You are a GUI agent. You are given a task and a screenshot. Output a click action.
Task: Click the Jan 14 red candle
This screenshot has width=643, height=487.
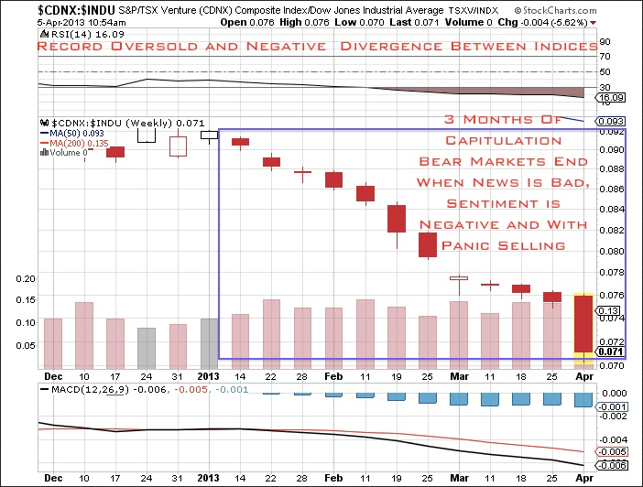pos(240,142)
